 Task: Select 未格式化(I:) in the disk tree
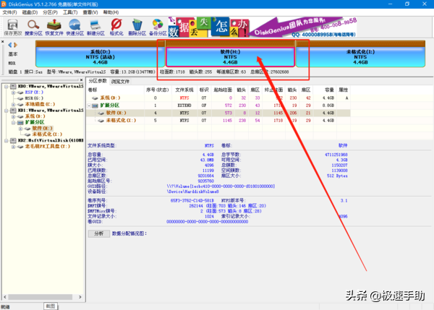point(47,134)
